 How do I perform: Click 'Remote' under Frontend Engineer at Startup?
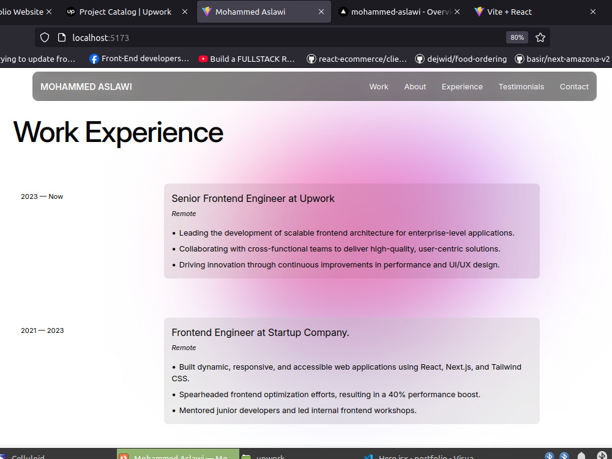point(184,348)
